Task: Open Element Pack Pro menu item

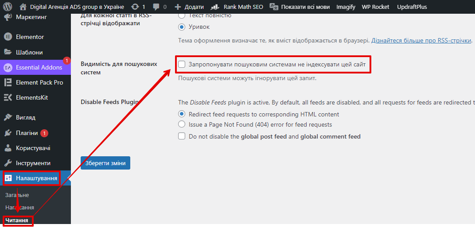Action: pyautogui.click(x=35, y=82)
